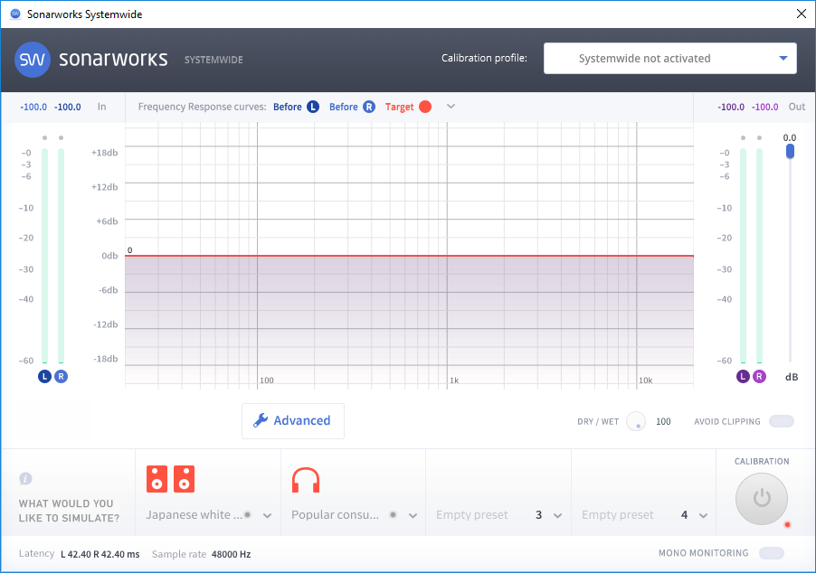
Task: Click the right output clip indicator dot
Action: [x=759, y=137]
